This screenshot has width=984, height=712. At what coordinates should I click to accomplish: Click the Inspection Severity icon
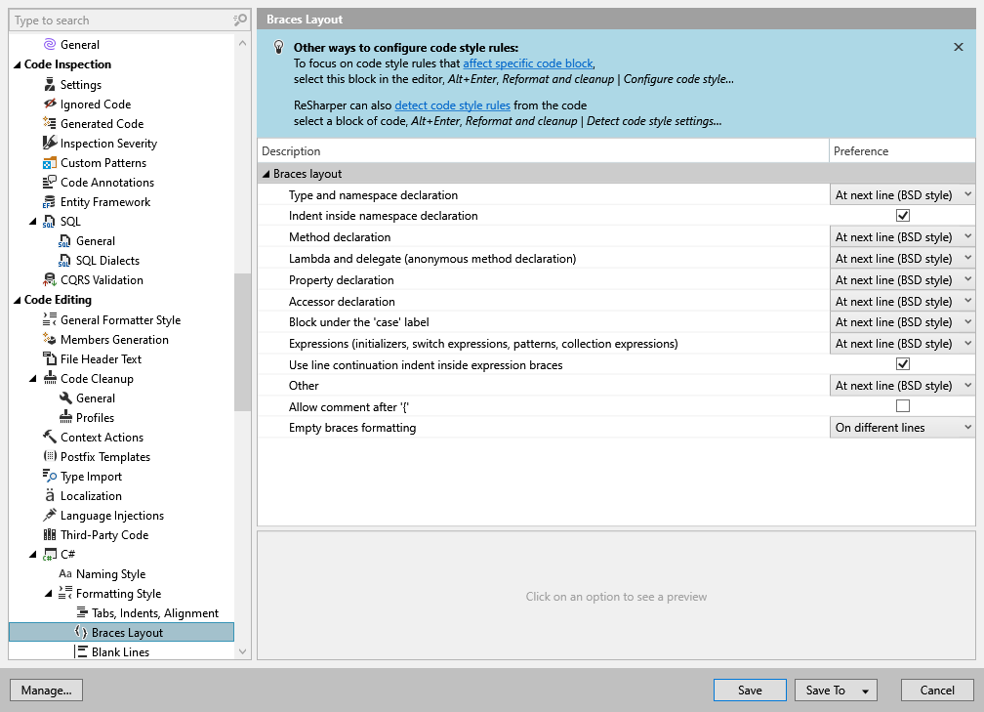tap(51, 144)
